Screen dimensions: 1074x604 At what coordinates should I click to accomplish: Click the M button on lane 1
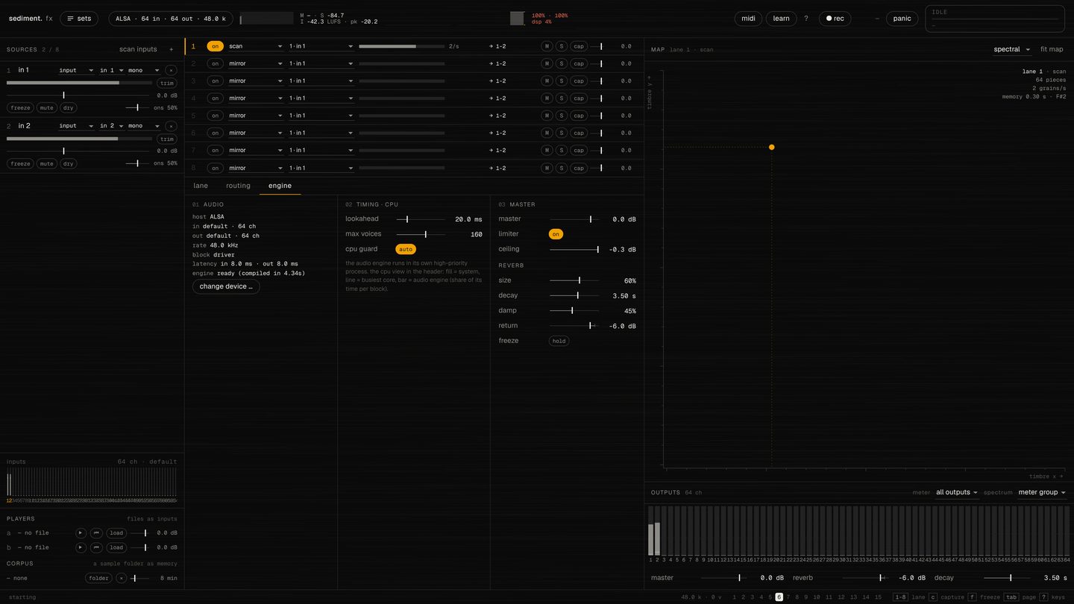pyautogui.click(x=547, y=46)
